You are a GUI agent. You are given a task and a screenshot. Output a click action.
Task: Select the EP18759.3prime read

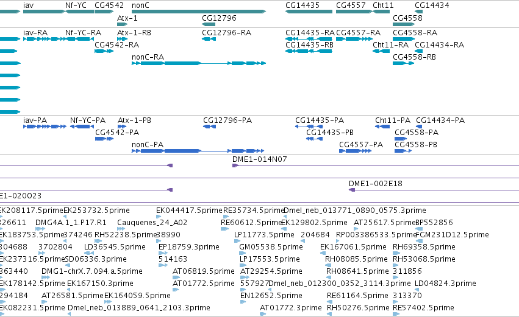tap(189, 247)
